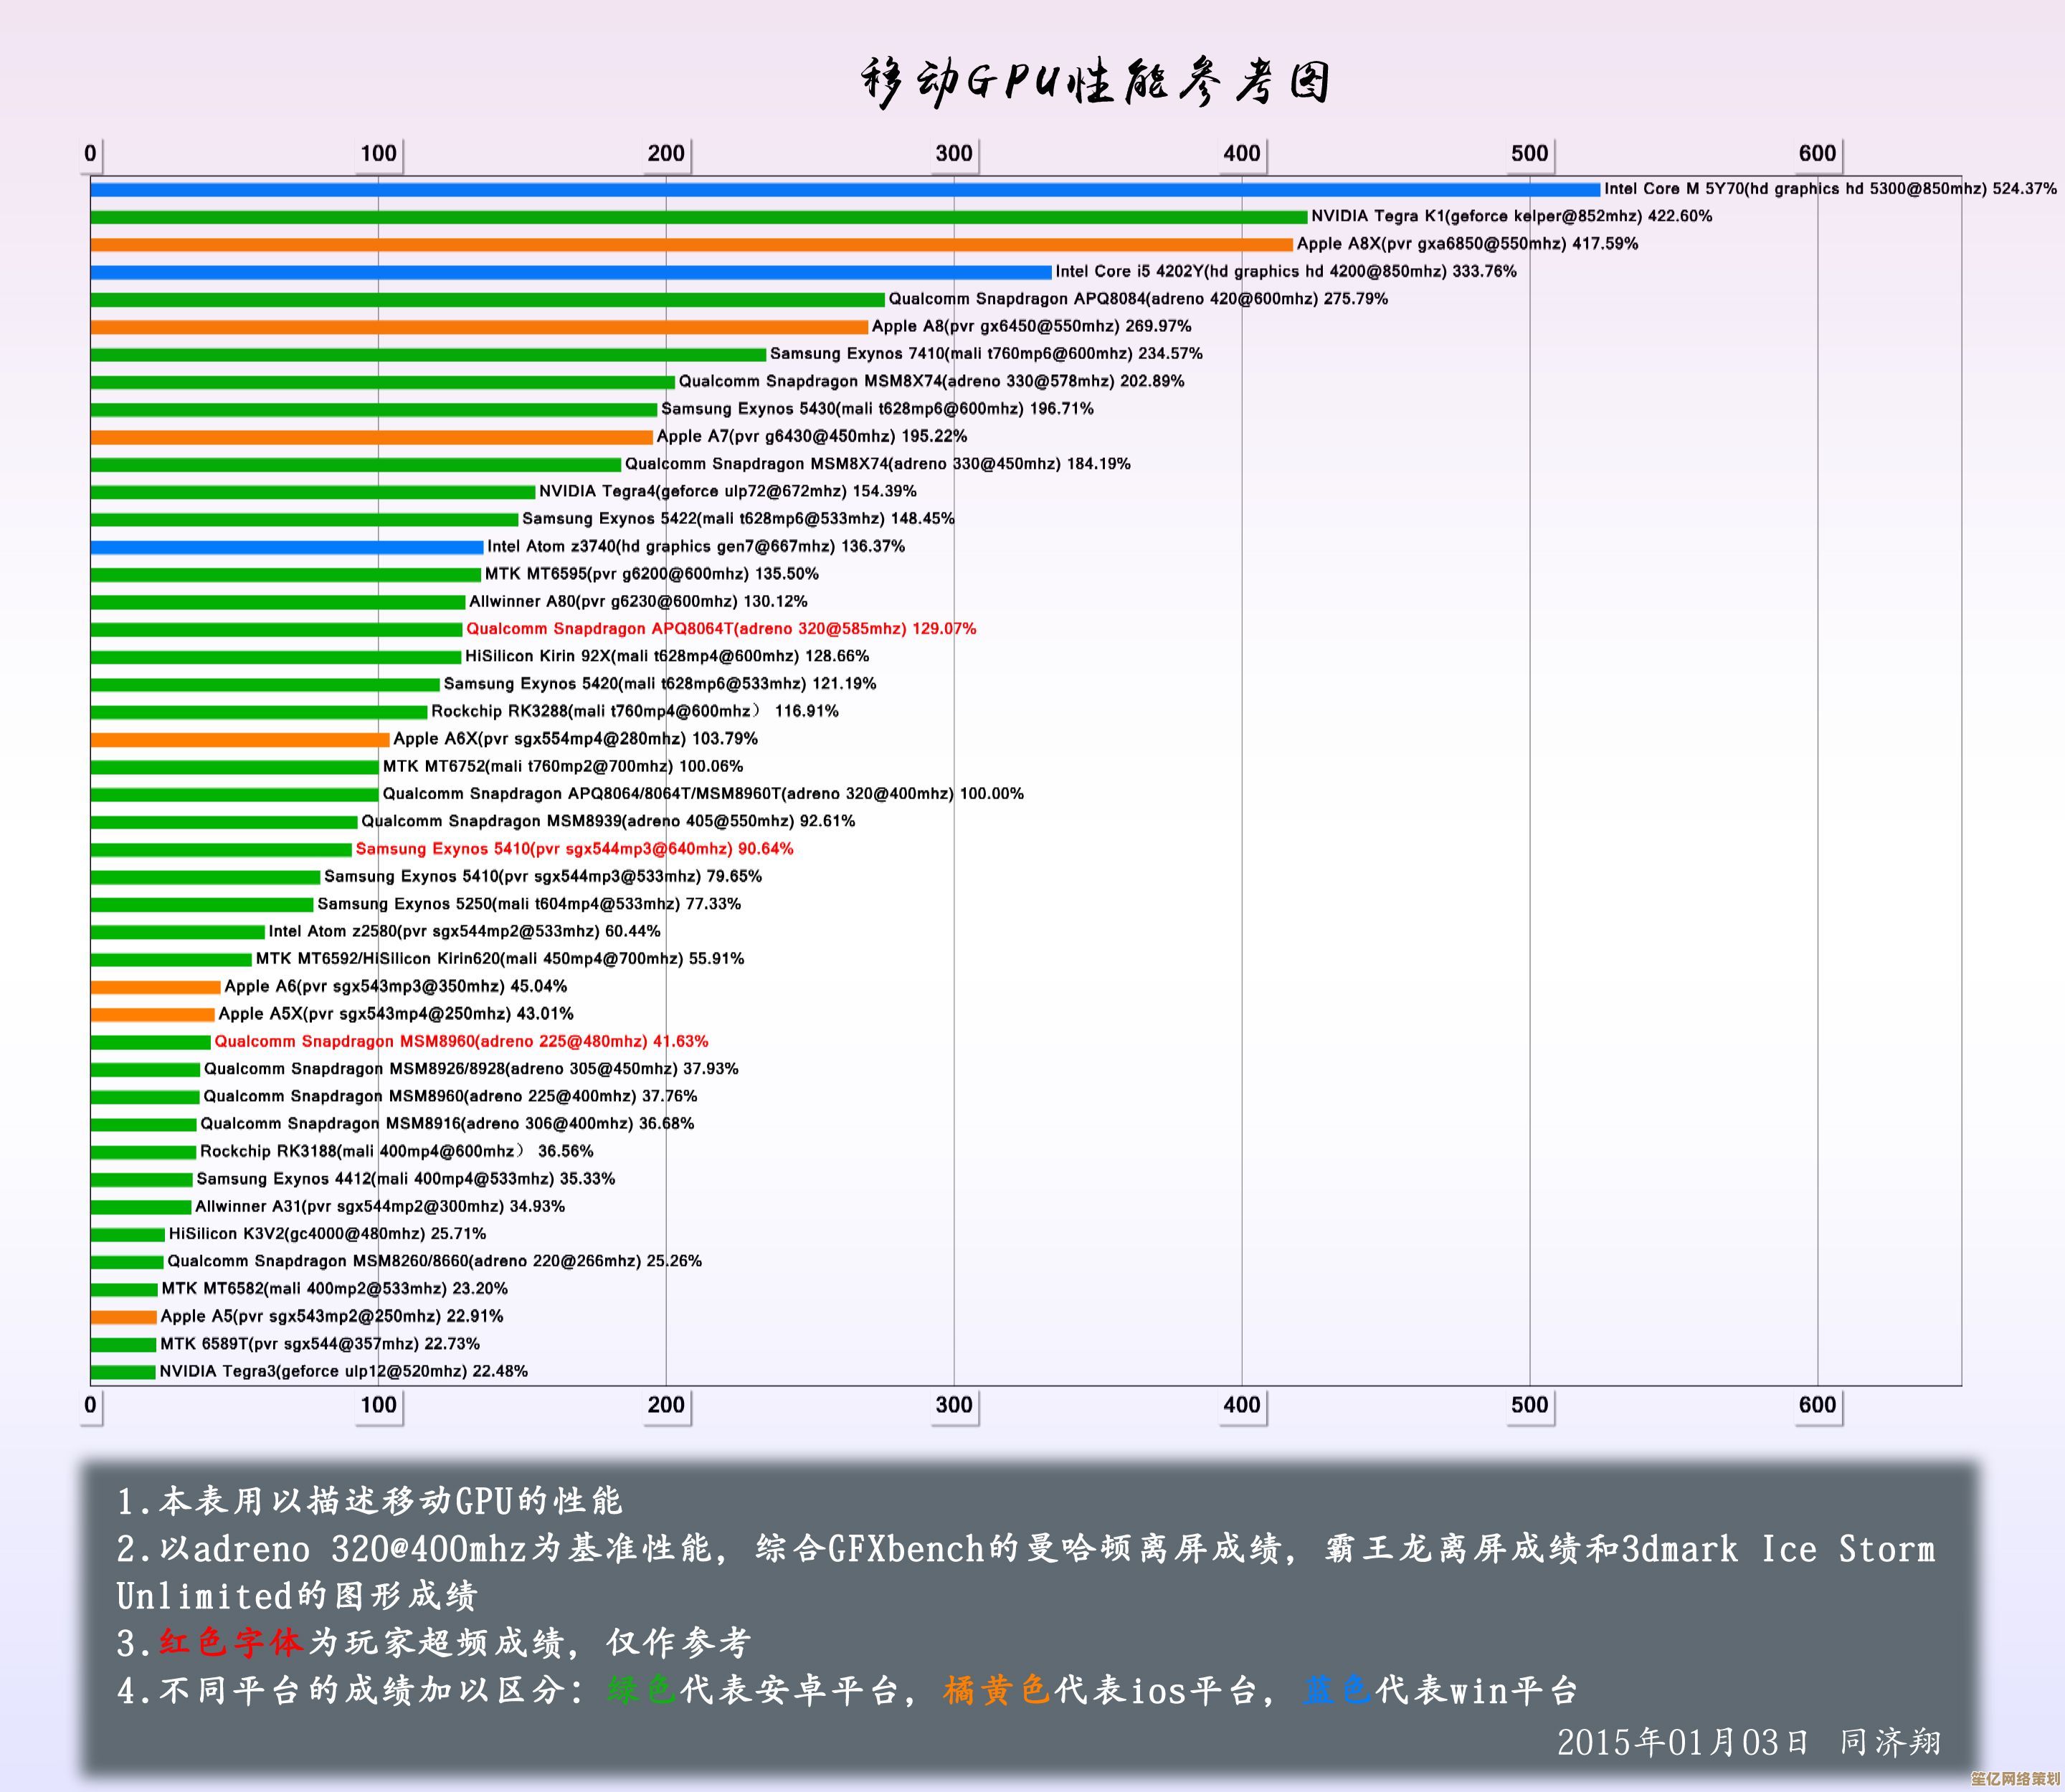Click the NVIDIA Tegra4 154.39% label
The height and width of the screenshot is (1792, 2065).
pyautogui.click(x=727, y=491)
